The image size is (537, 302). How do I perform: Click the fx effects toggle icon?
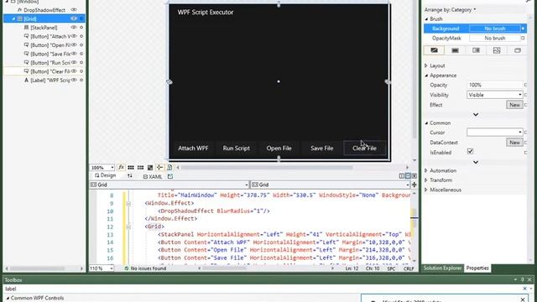[121, 168]
